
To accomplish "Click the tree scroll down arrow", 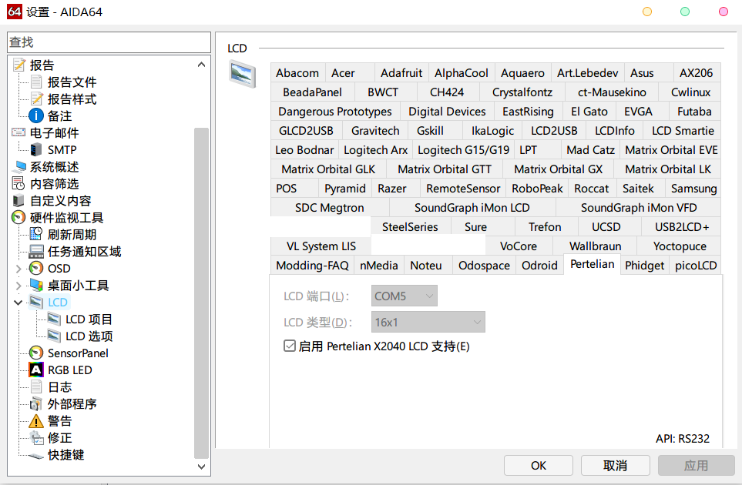I will pos(202,467).
